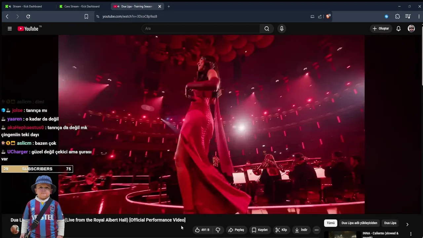Open the YouTube account avatar menu
This screenshot has height=238, width=423.
[x=411, y=28]
